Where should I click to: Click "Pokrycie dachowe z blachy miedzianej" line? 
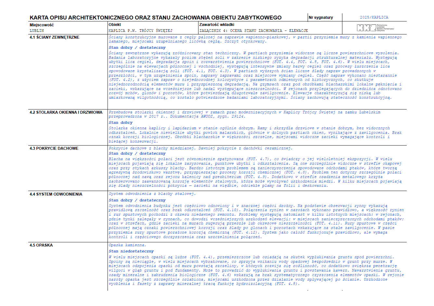[x=200, y=148]
